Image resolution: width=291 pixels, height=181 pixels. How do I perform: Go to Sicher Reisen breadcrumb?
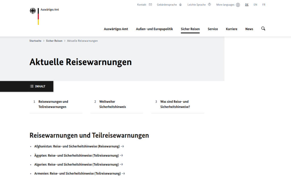point(54,41)
